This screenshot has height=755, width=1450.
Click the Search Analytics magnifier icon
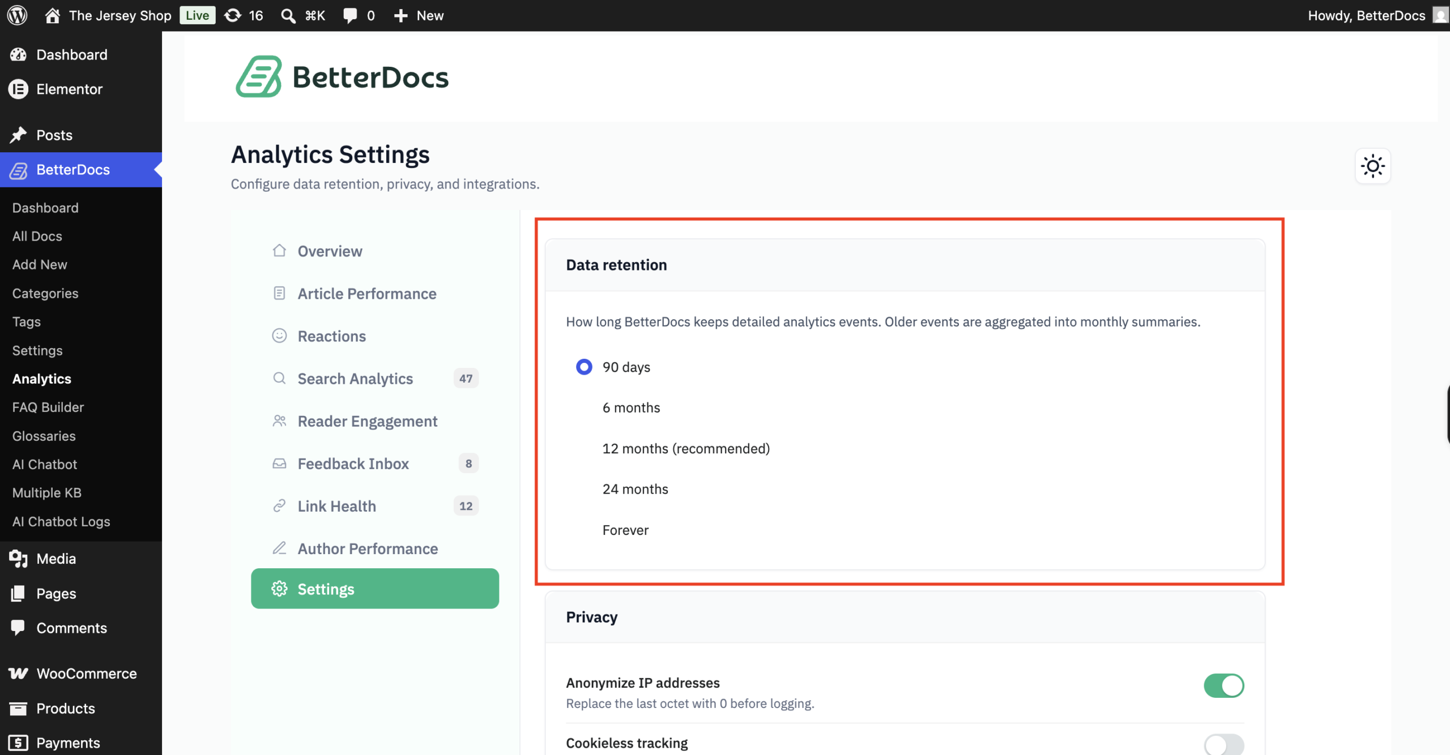pyautogui.click(x=279, y=378)
